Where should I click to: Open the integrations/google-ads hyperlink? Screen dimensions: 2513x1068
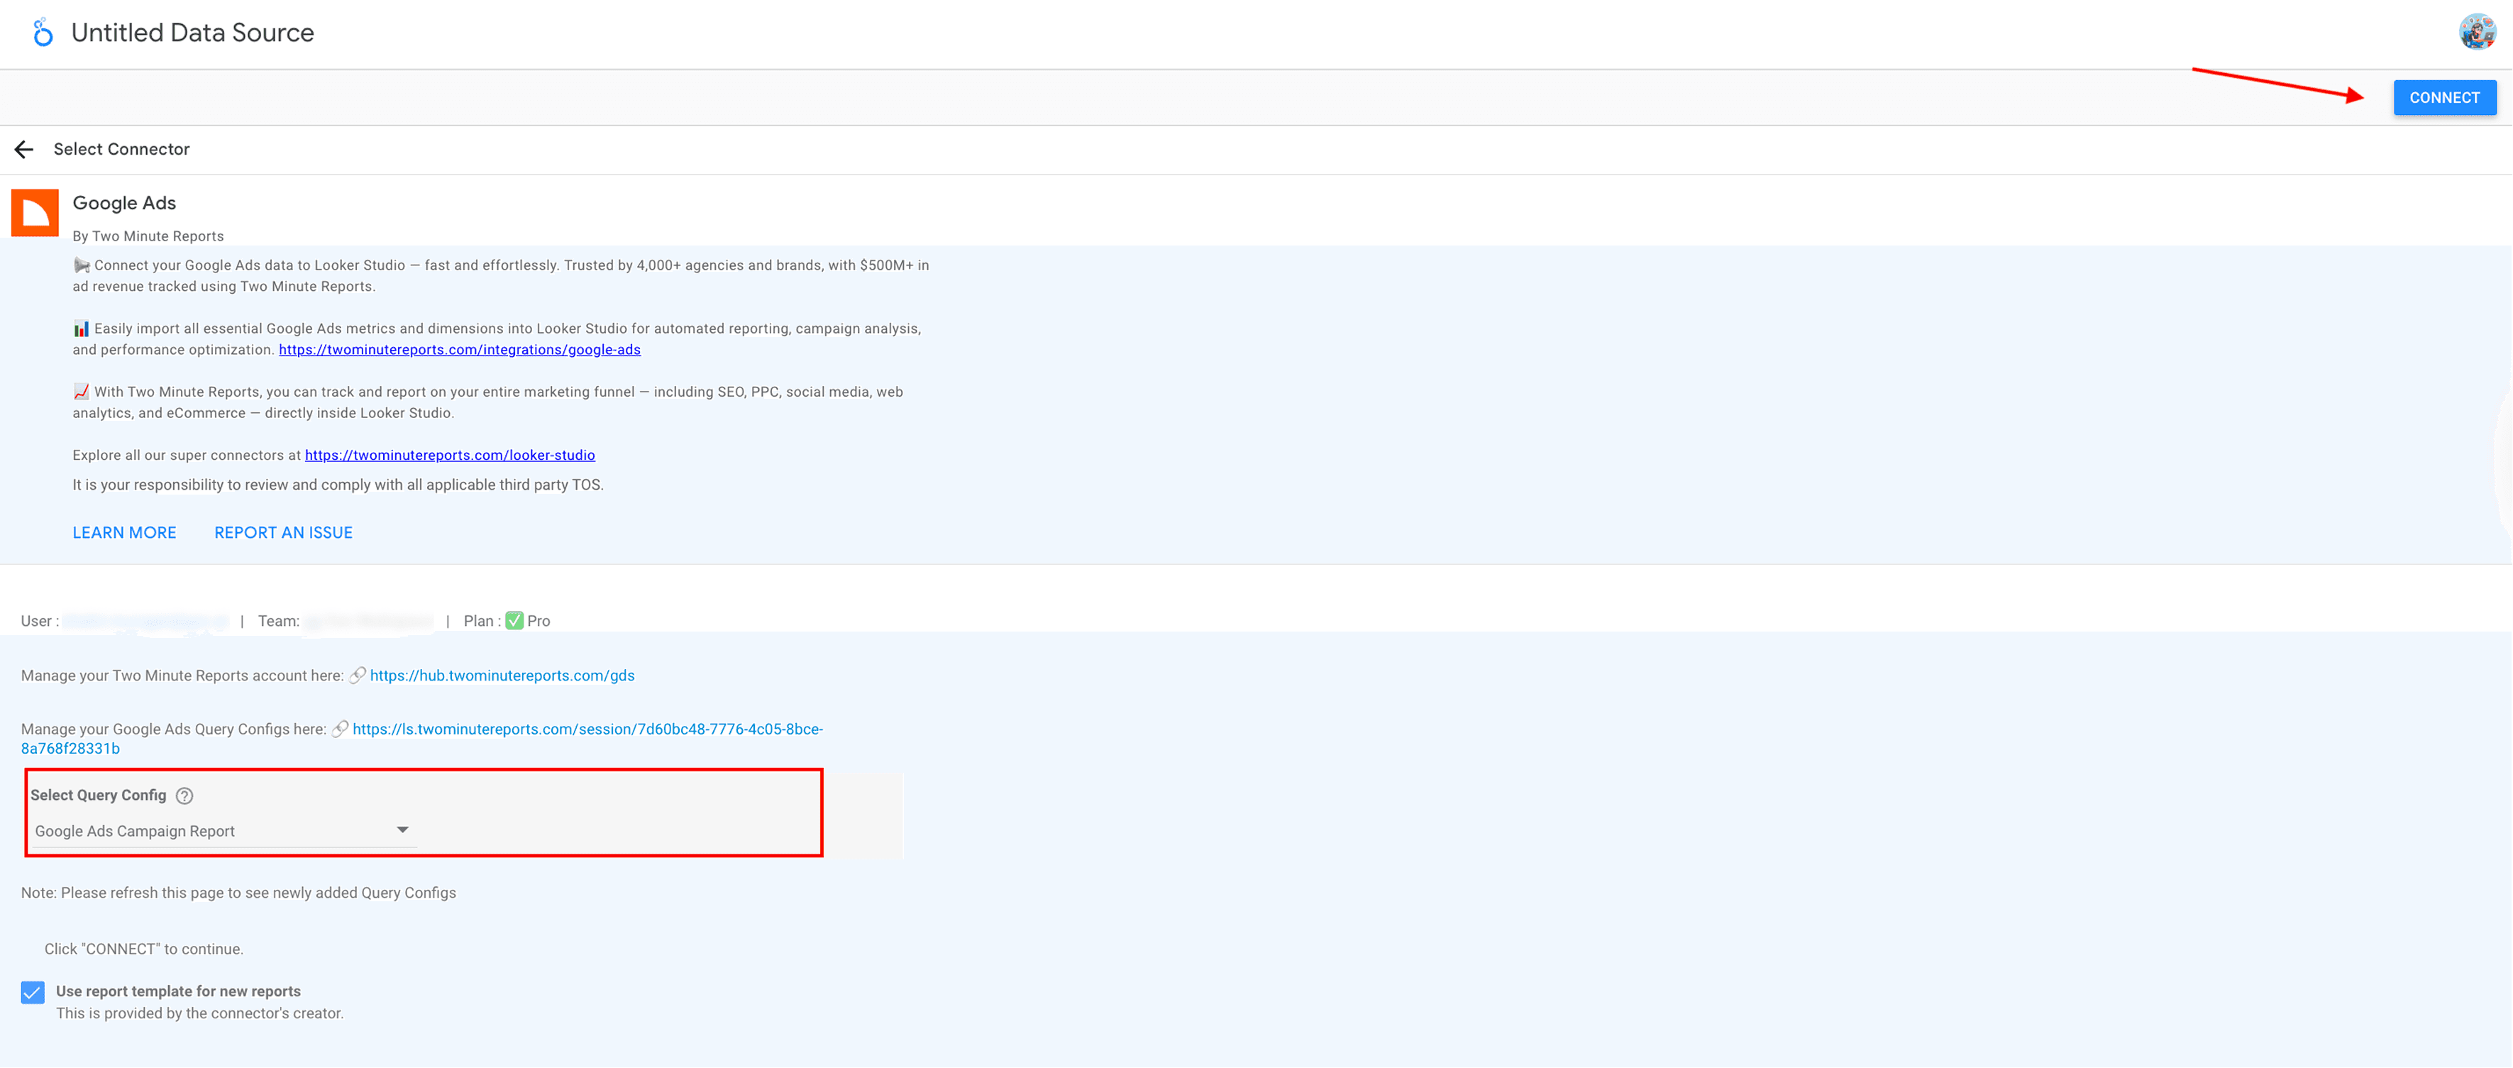point(460,350)
